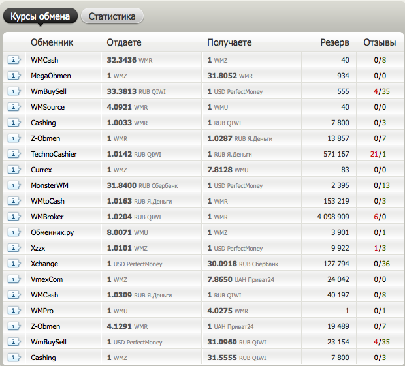Switch to the Статистика tab
The image size is (405, 366).
(x=112, y=16)
